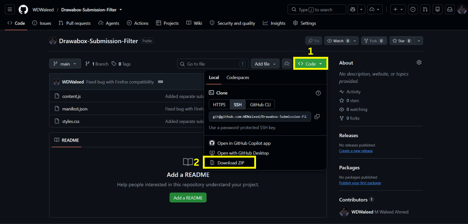Image resolution: width=468 pixels, height=224 pixels.
Task: Click the cloud agent icon beside Add file
Action: coord(287,64)
